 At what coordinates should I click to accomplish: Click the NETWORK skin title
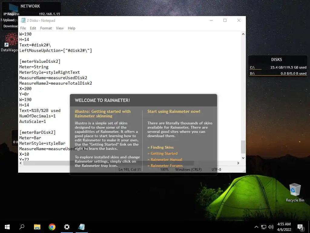30,6
